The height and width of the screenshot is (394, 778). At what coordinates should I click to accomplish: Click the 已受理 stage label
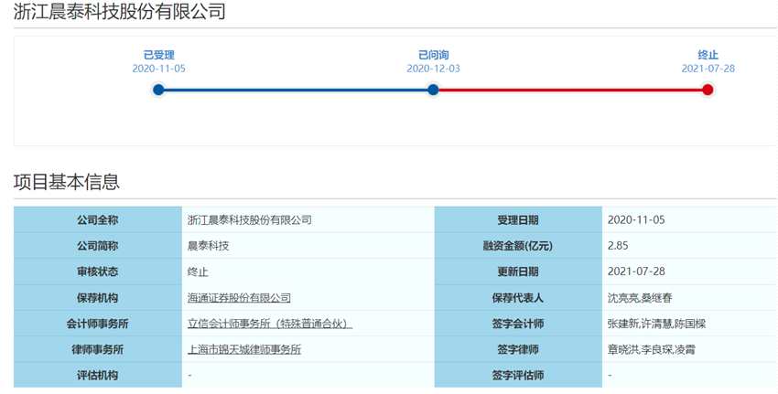pos(158,55)
